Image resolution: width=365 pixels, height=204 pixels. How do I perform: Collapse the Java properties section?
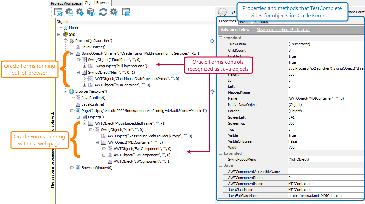[220, 165]
